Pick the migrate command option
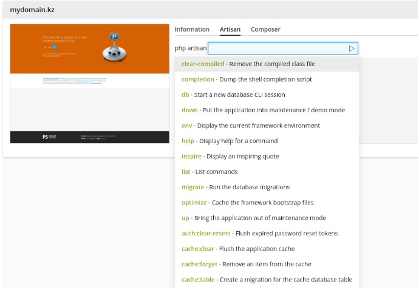 tap(267, 187)
